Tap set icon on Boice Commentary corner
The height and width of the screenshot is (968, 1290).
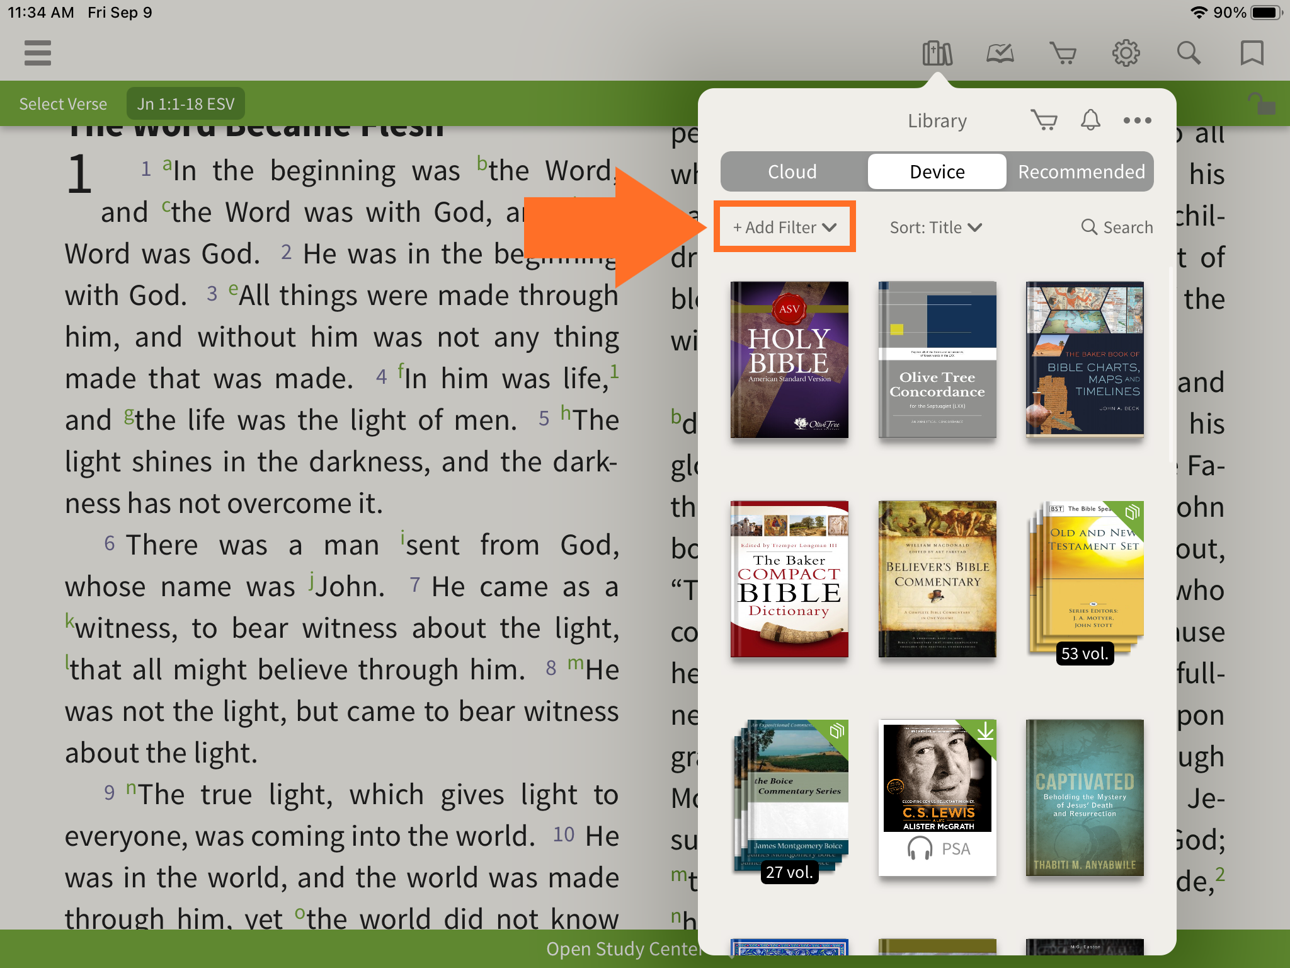point(836,731)
